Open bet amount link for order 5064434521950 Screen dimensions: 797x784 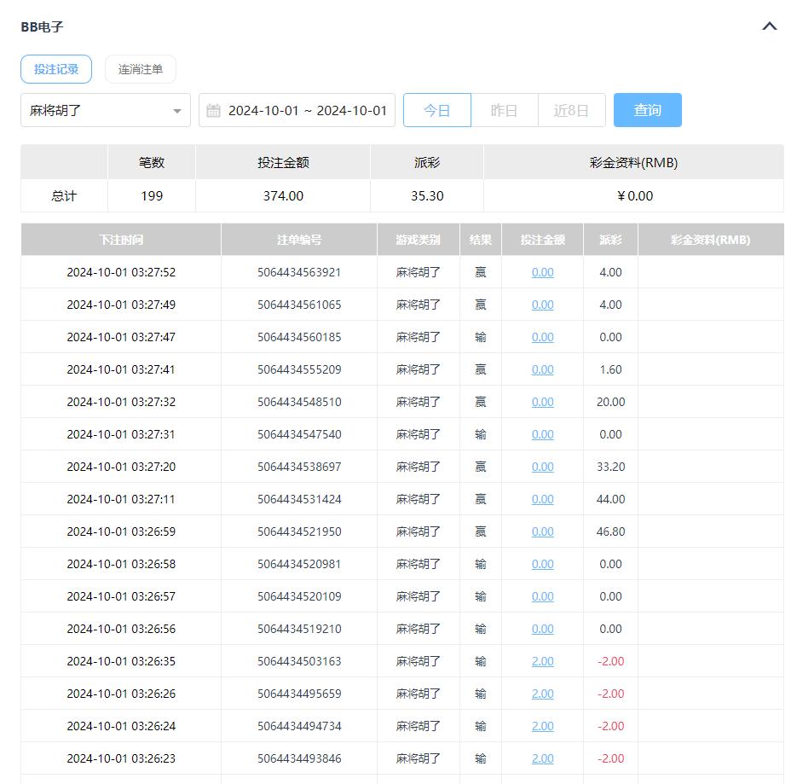[542, 531]
